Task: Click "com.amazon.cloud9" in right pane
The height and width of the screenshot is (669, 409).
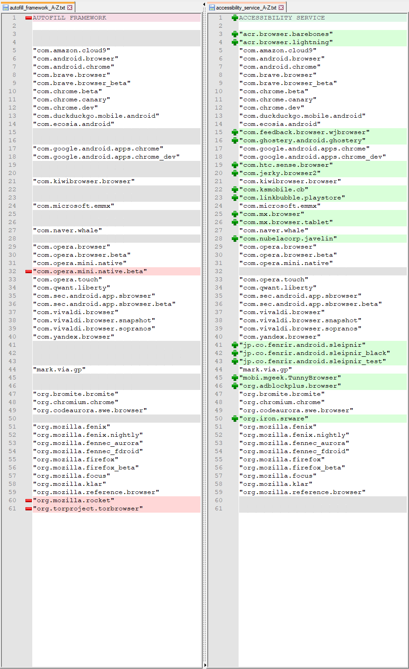Action: click(x=278, y=50)
